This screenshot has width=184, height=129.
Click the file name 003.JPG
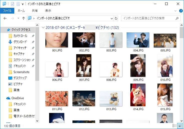point(111,50)
